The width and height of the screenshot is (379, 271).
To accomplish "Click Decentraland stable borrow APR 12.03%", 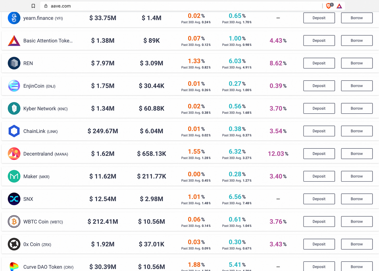I will tap(278, 154).
